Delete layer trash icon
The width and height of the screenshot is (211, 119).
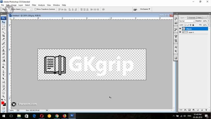[206, 110]
